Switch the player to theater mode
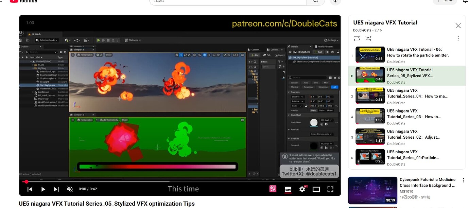This screenshot has width=469, height=208. 316,189
